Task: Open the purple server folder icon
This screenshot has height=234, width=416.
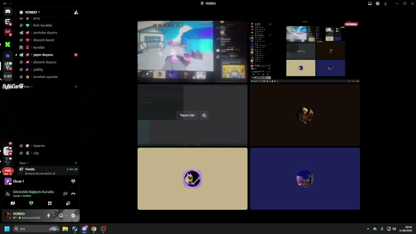Action: tap(8, 56)
